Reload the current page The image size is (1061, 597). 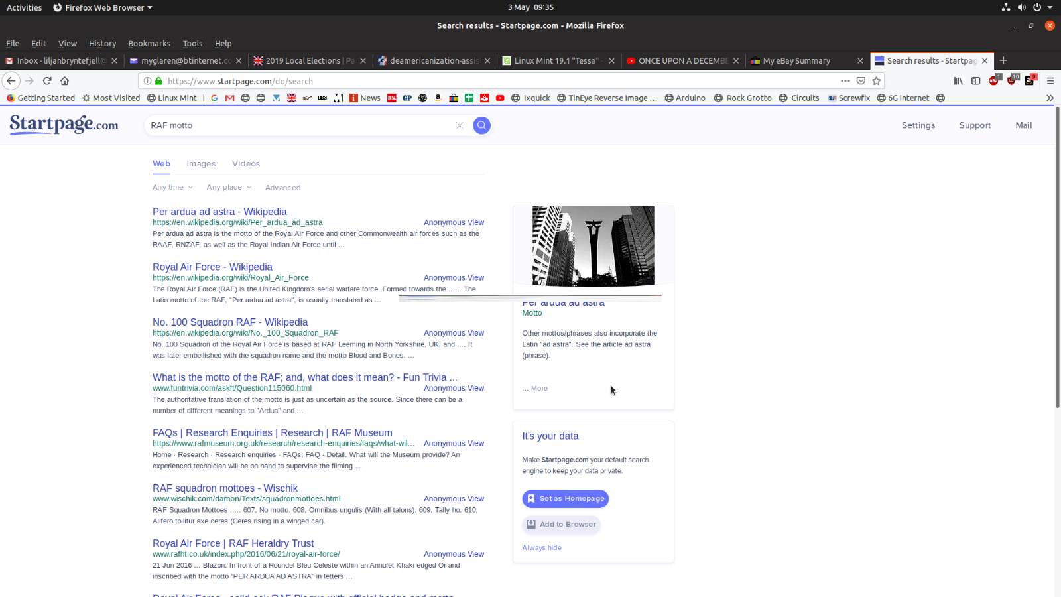[x=47, y=81]
